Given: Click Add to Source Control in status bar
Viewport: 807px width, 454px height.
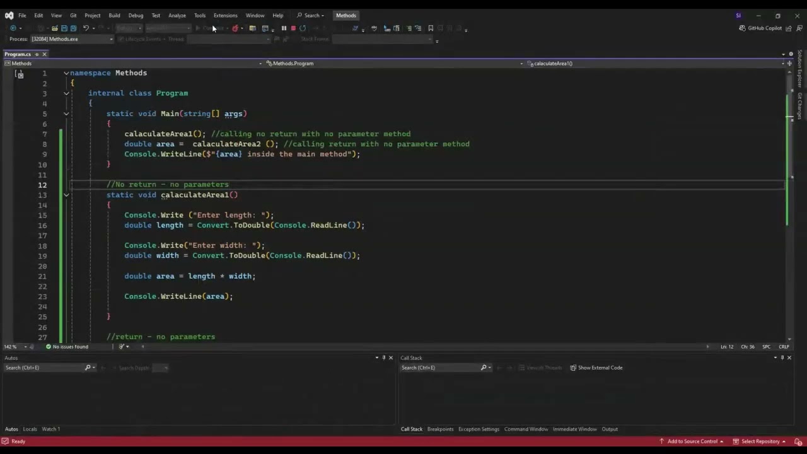Looking at the screenshot, I should pos(692,441).
